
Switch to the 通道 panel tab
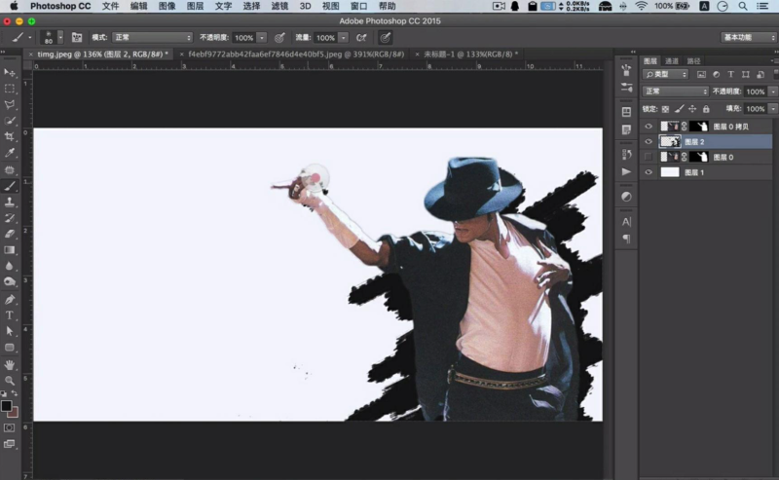point(672,60)
